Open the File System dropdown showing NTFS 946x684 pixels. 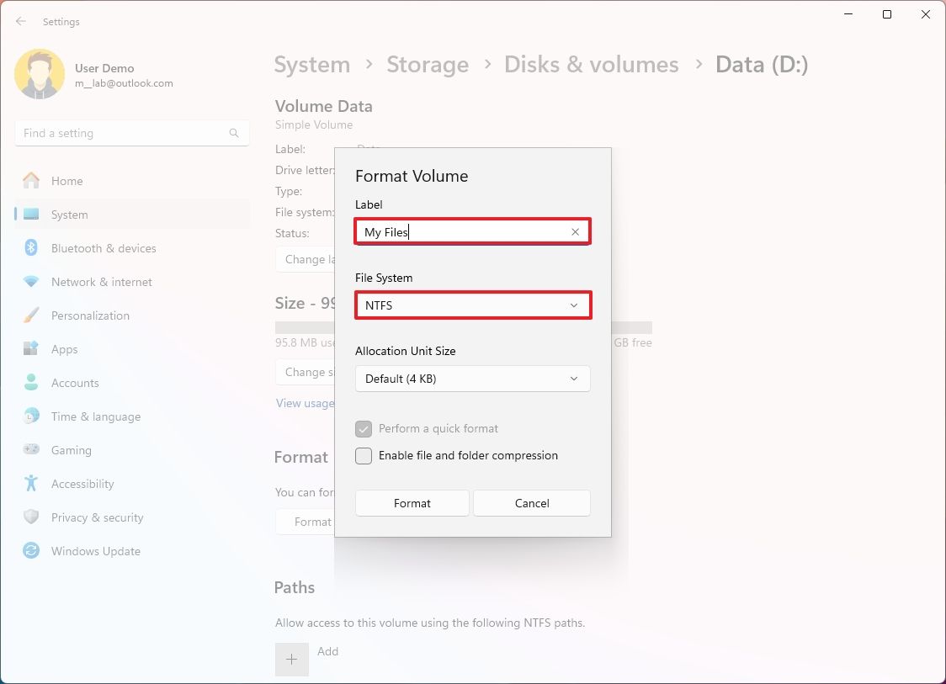point(472,305)
